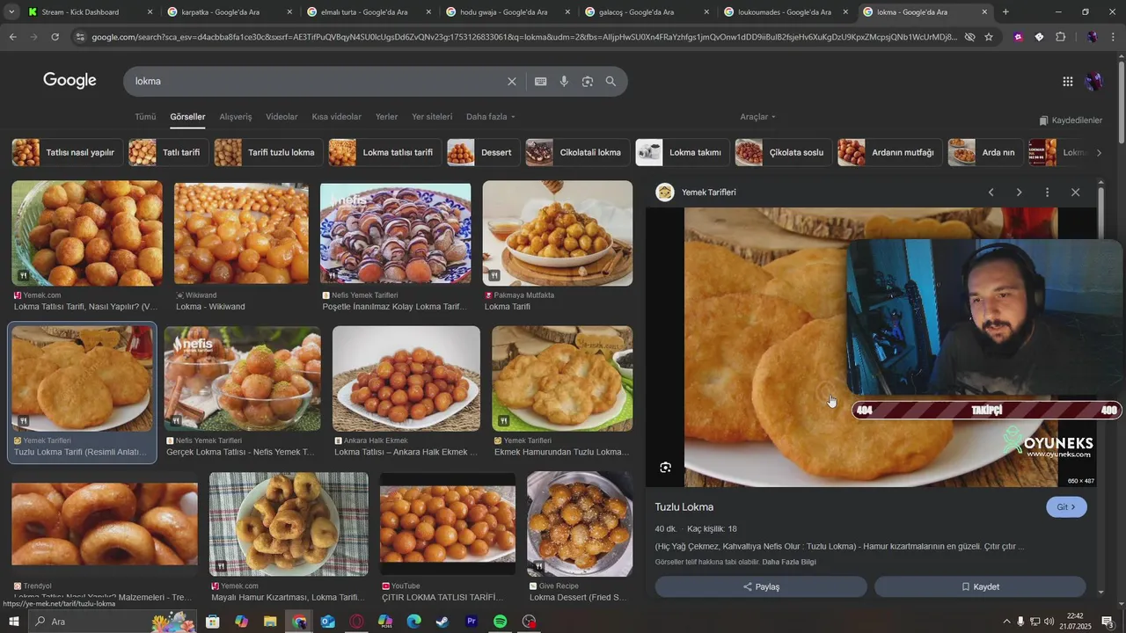1126x633 pixels.
Task: Bookmark this page with the star icon
Action: tap(989, 37)
